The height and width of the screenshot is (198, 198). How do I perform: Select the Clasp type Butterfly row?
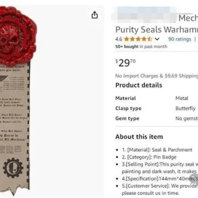pos(157,109)
